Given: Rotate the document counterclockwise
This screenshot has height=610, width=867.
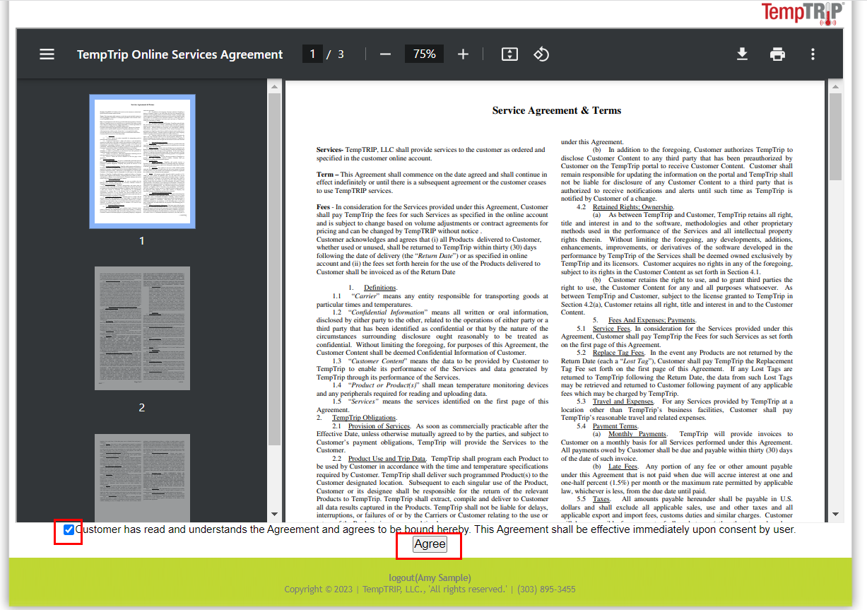Looking at the screenshot, I should tap(541, 54).
